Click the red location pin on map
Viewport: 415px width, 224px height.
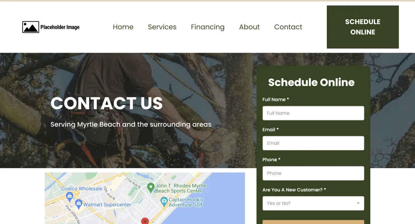coord(145,221)
